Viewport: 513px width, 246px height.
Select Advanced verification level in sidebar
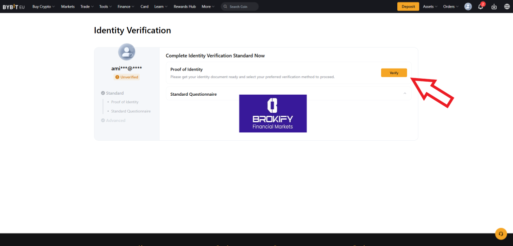click(115, 120)
